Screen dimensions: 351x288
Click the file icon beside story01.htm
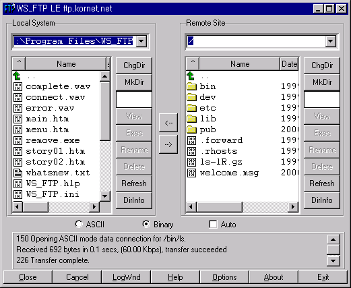(x=18, y=151)
